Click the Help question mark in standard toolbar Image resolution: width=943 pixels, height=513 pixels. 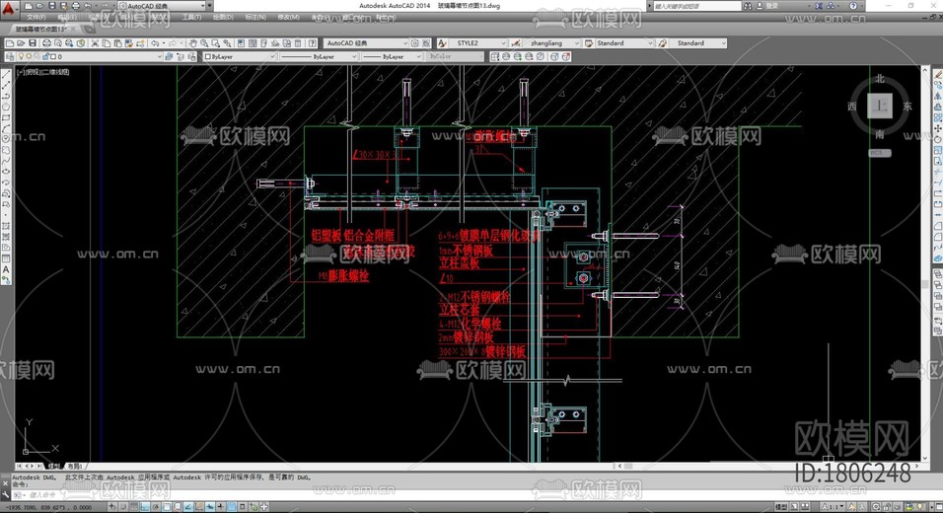coord(312,43)
